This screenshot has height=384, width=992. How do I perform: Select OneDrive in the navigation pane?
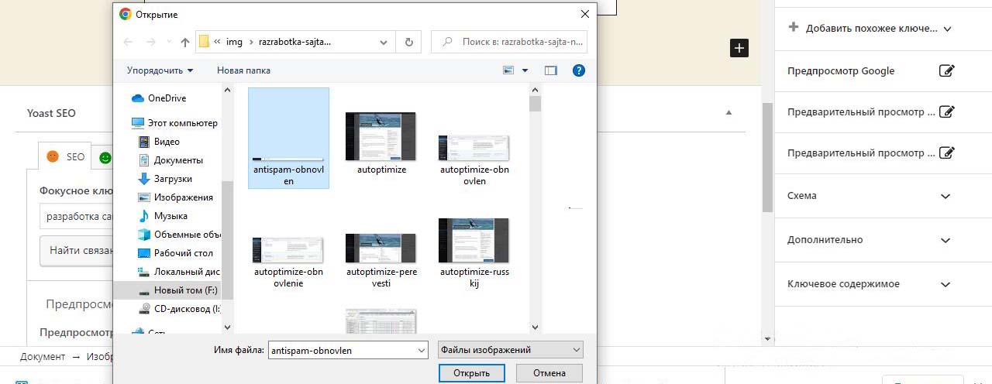click(x=167, y=98)
